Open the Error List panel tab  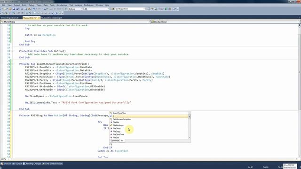[6, 164]
